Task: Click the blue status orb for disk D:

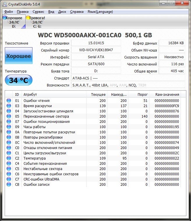Action: (4, 18)
